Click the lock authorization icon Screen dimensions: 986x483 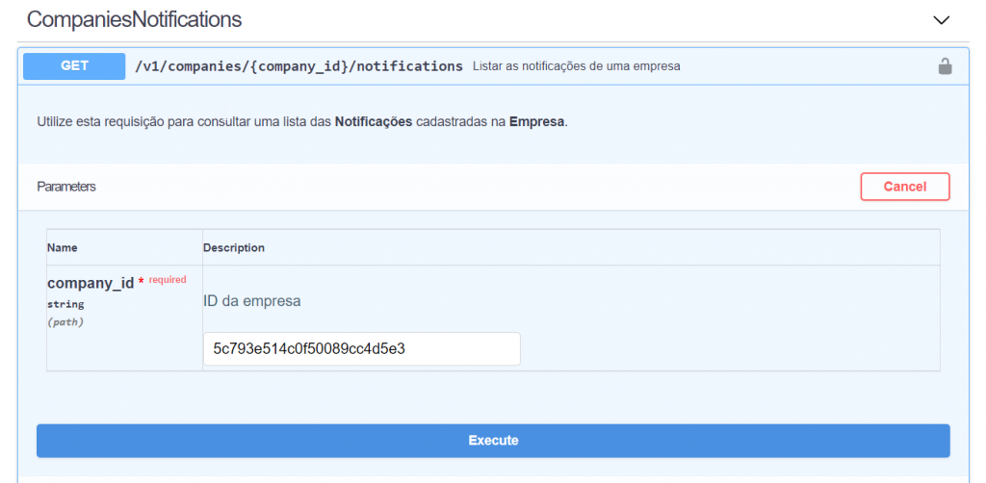[945, 66]
